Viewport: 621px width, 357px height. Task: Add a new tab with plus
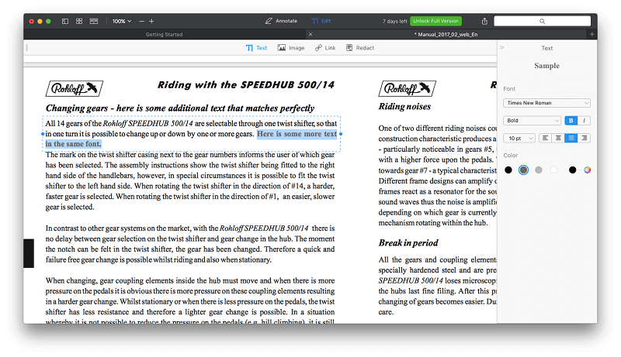[x=592, y=34]
